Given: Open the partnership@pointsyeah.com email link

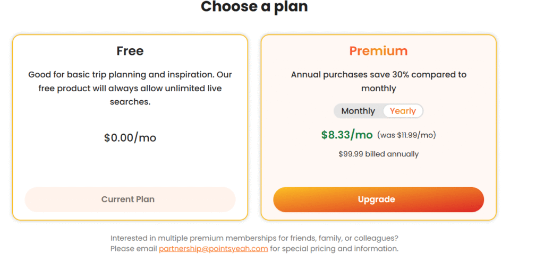Looking at the screenshot, I should [x=213, y=248].
